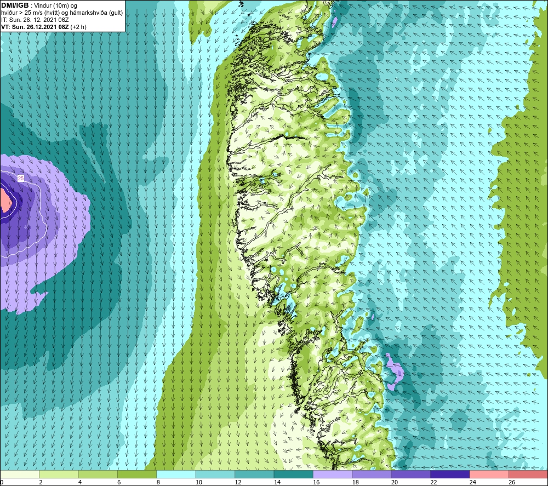The image size is (548, 486).
Task: Click the "Vindur (10m) og" title text
Action: [55, 6]
